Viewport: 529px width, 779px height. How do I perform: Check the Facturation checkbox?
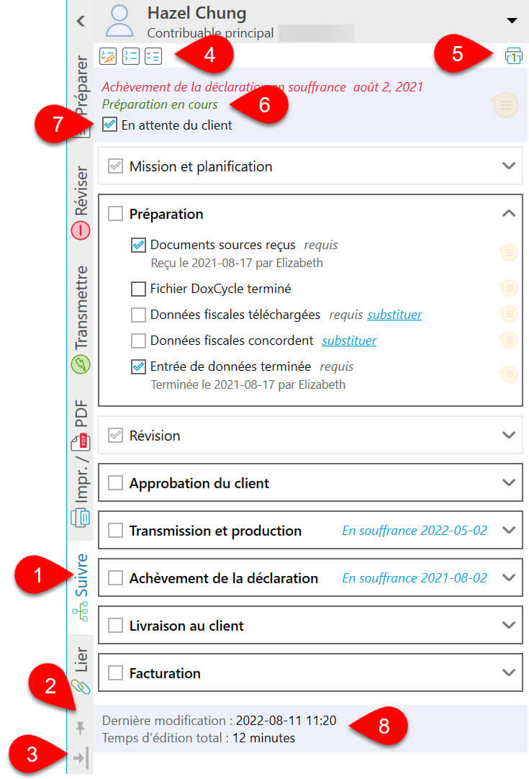click(x=115, y=673)
